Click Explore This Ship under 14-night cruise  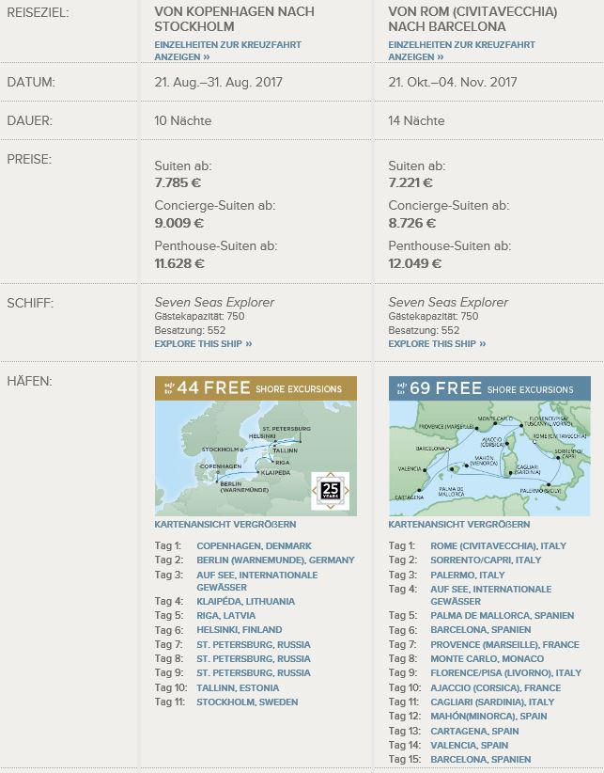coord(437,344)
